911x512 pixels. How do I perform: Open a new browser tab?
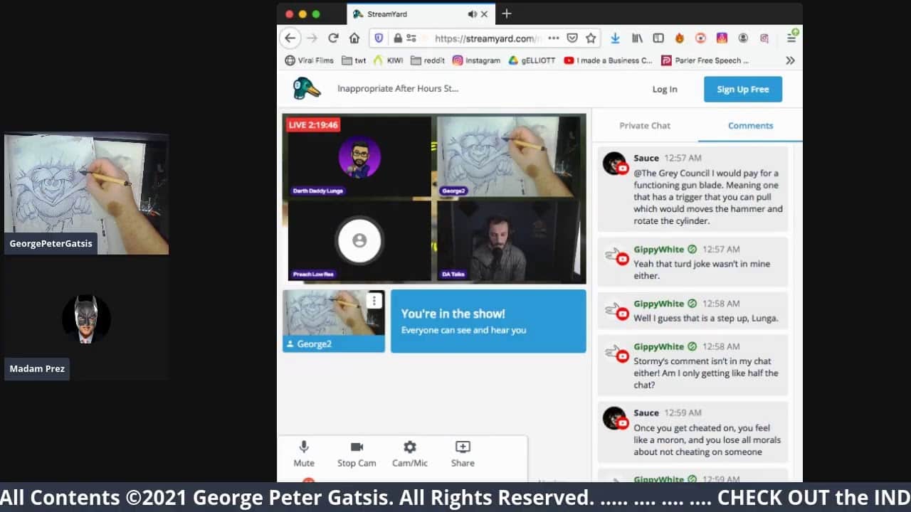pyautogui.click(x=507, y=14)
